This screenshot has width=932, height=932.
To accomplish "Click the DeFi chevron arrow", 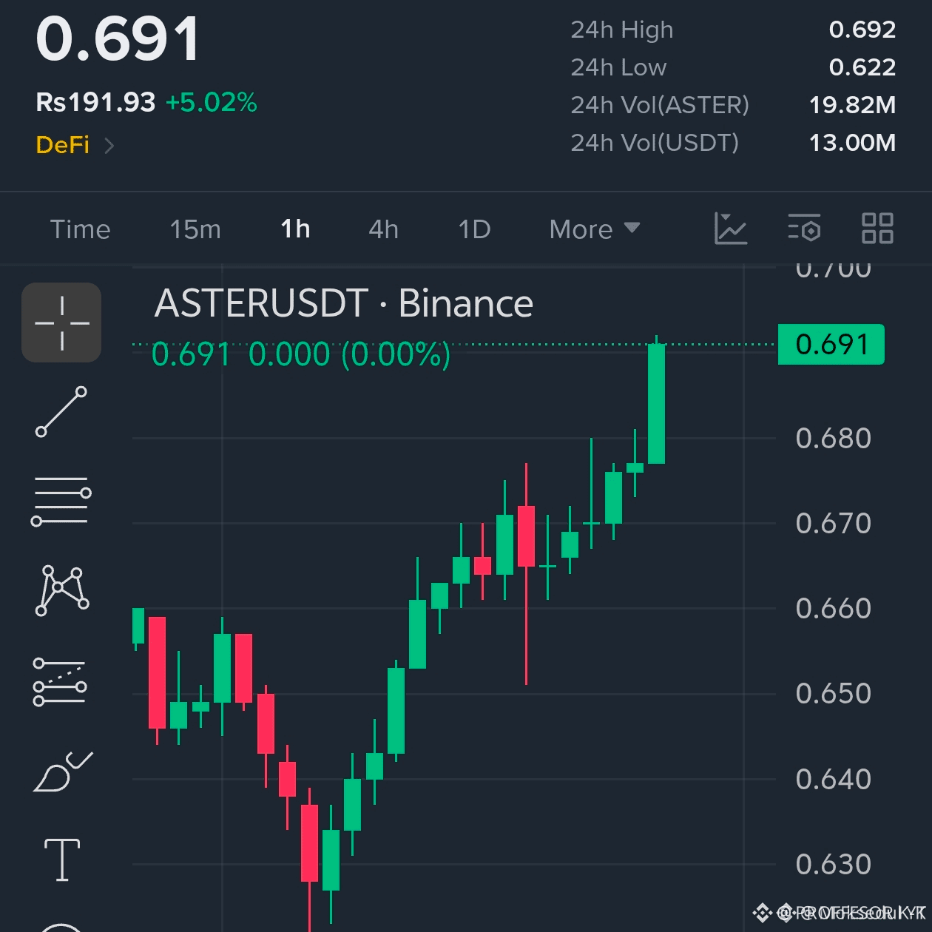I will tap(109, 145).
